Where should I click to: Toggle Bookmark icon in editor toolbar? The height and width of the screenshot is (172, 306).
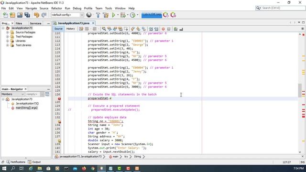(x=144, y=29)
